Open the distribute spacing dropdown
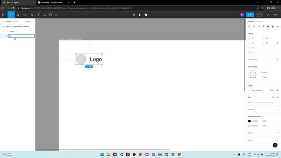 point(277,26)
